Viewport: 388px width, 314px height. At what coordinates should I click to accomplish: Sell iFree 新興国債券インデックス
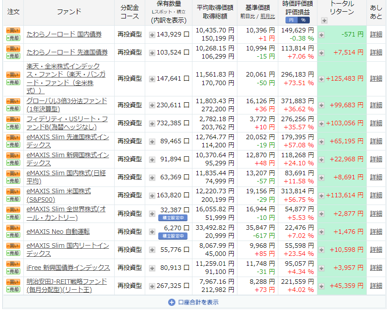(x=13, y=271)
